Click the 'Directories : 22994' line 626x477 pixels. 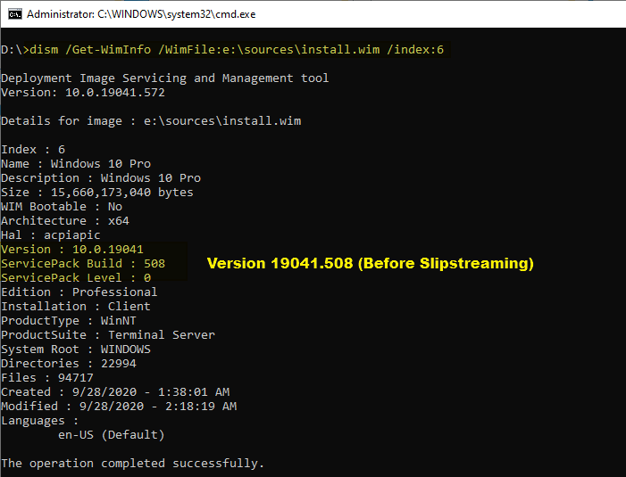[x=69, y=364]
